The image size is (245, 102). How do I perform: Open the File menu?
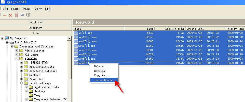coord(5,9)
